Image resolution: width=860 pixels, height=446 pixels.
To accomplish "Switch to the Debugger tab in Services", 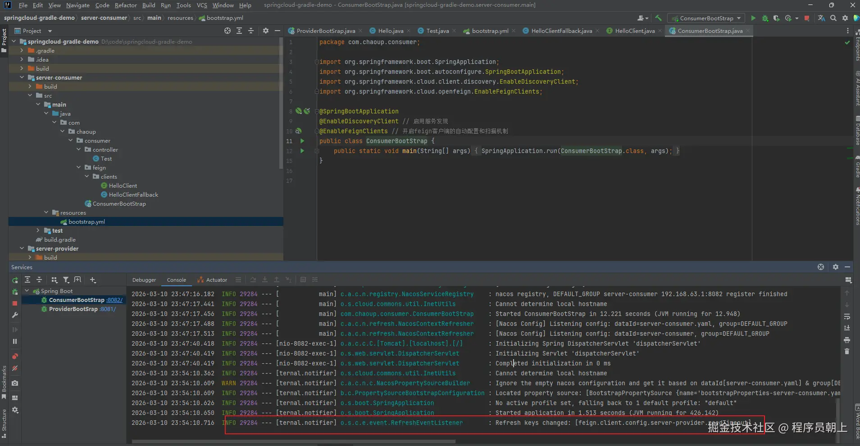I will [x=144, y=280].
